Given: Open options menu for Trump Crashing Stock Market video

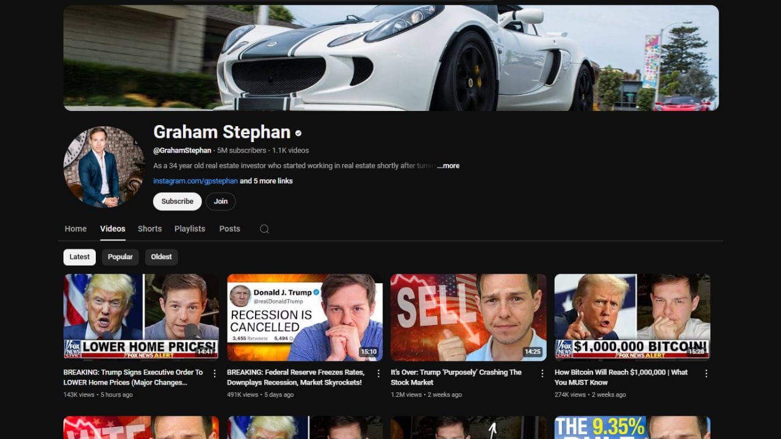Looking at the screenshot, I should 542,373.
